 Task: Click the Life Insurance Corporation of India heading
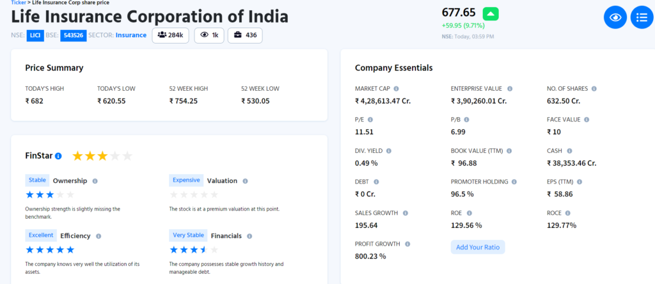150,17
